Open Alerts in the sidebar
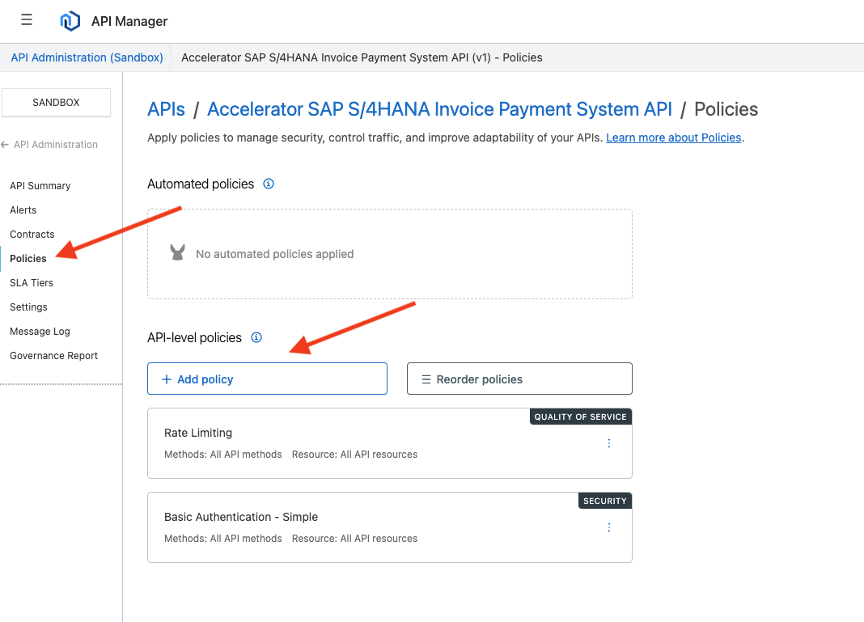Image resolution: width=864 pixels, height=622 pixels. [x=23, y=210]
